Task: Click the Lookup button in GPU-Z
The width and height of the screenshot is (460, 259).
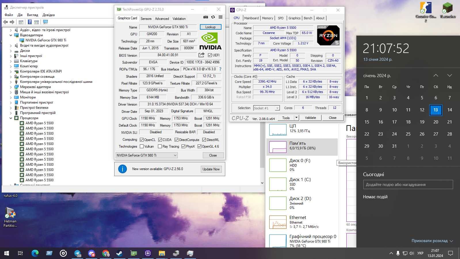Action: (x=210, y=27)
